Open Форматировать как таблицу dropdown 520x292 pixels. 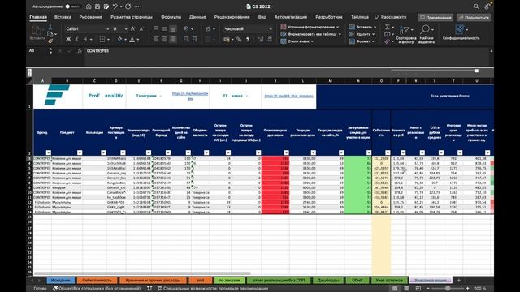pyautogui.click(x=311, y=34)
